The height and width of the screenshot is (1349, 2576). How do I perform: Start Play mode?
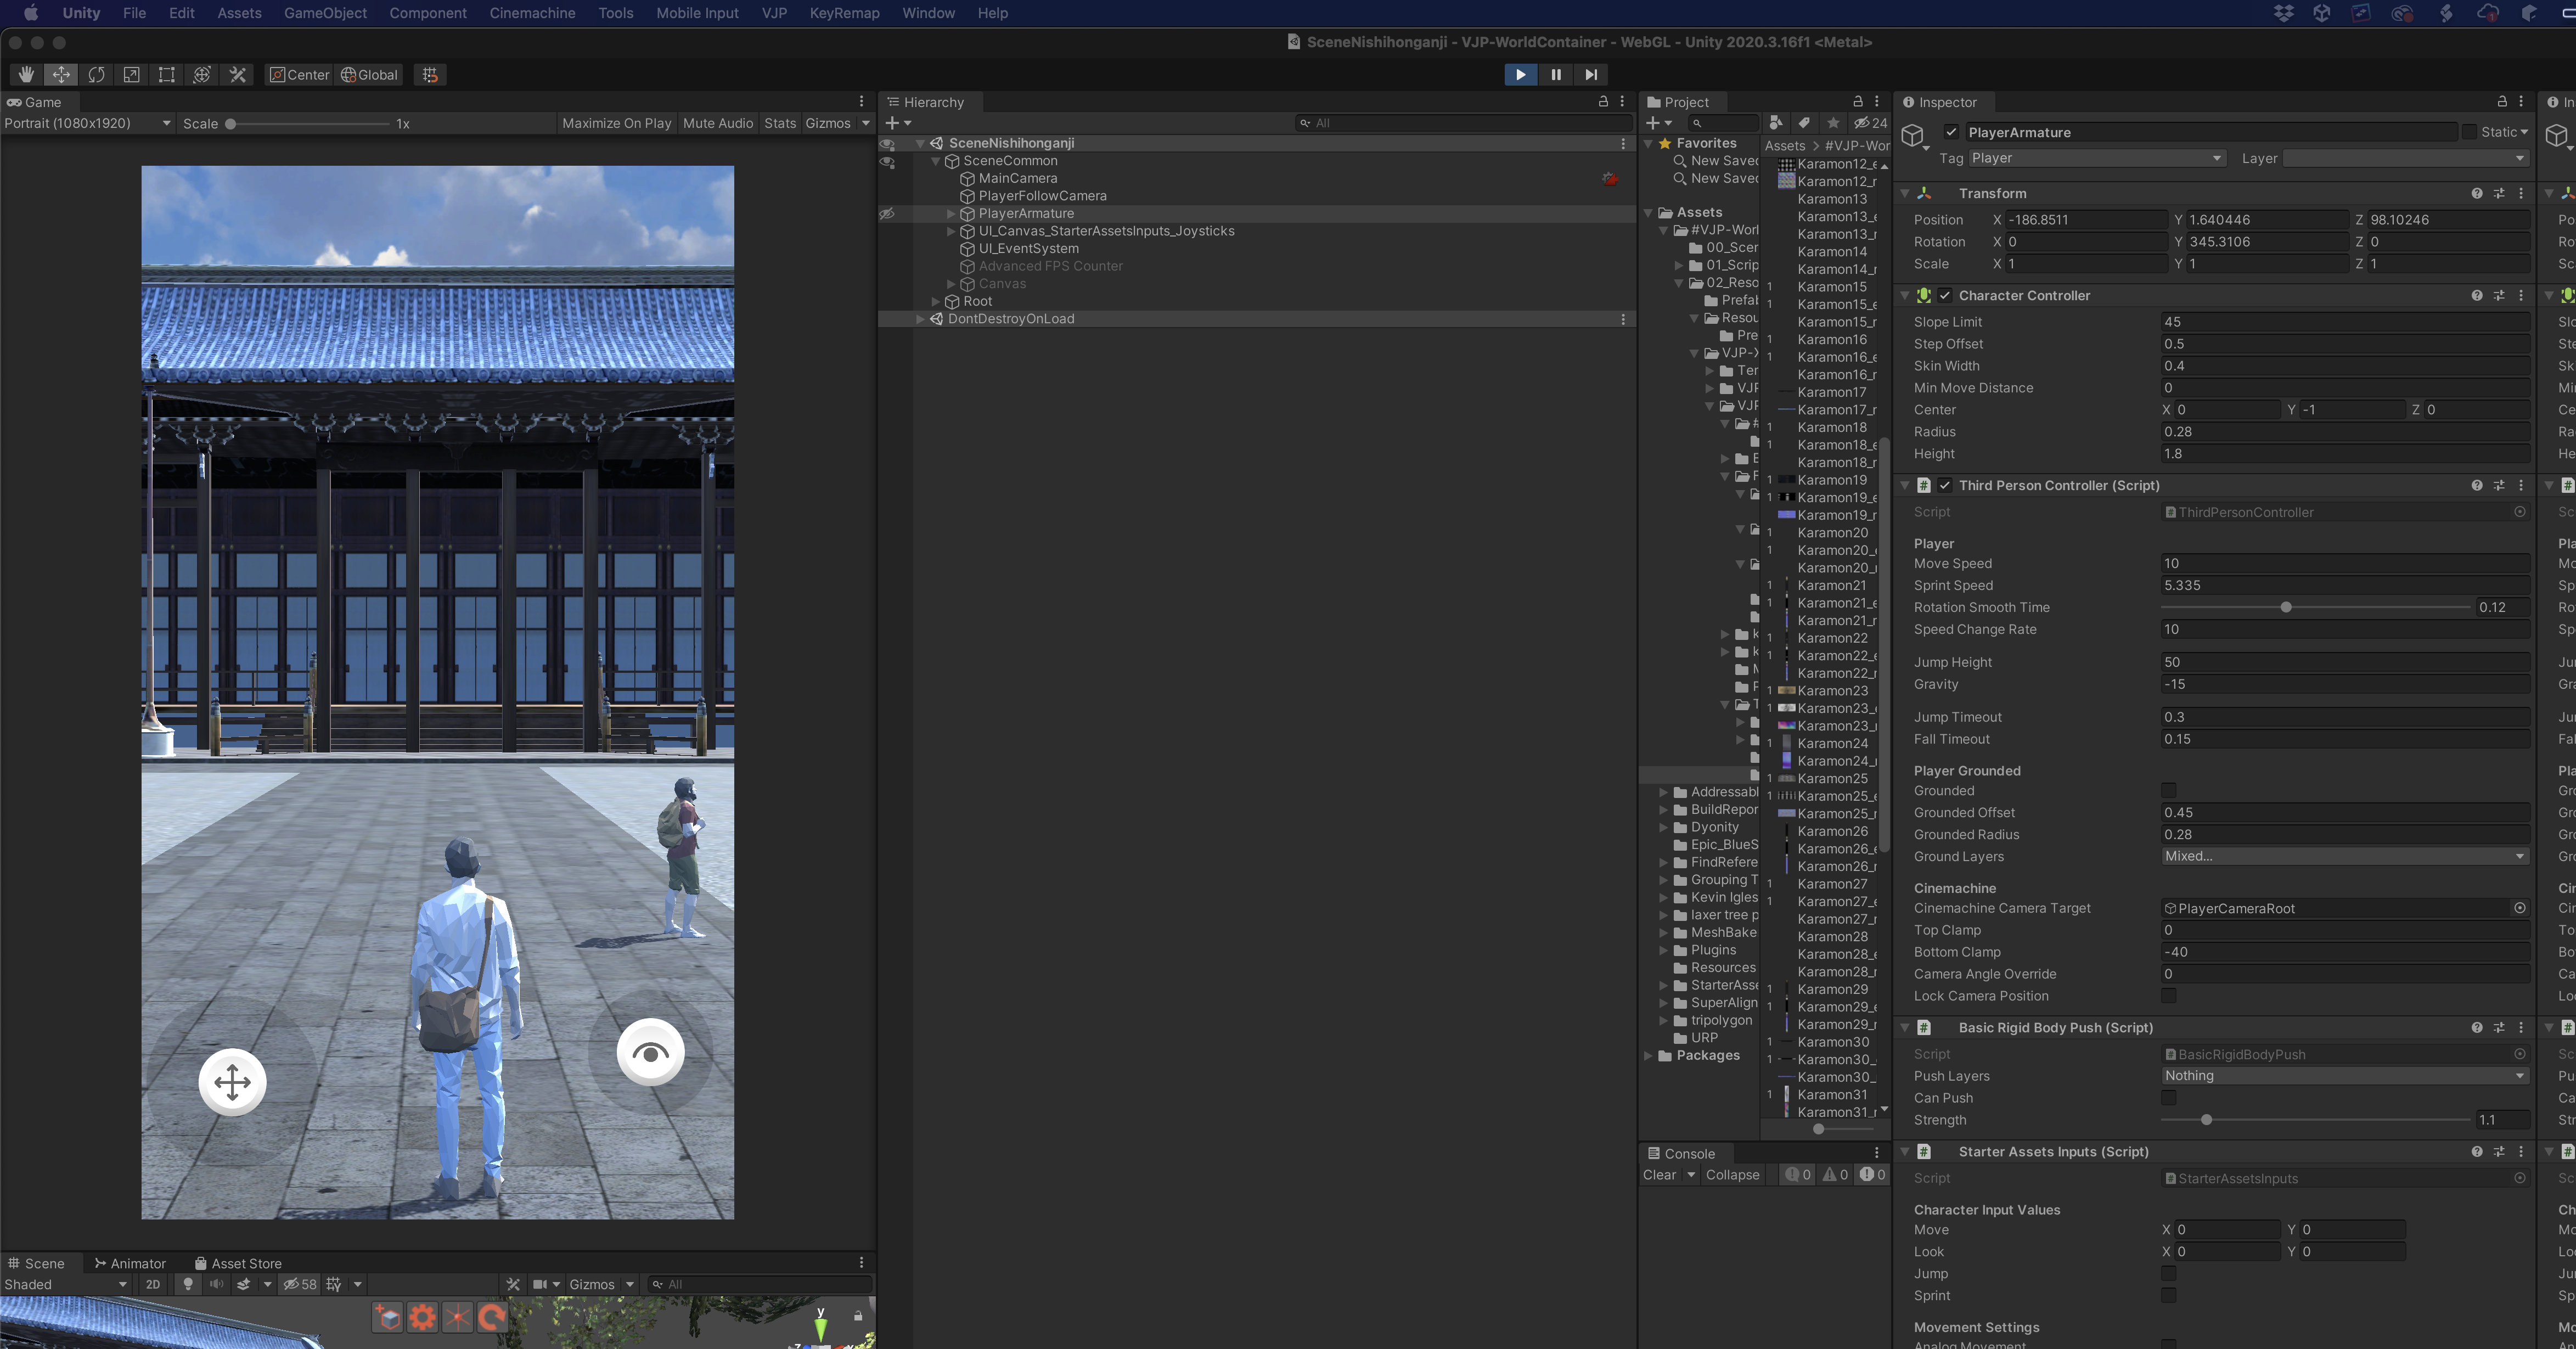point(1520,74)
